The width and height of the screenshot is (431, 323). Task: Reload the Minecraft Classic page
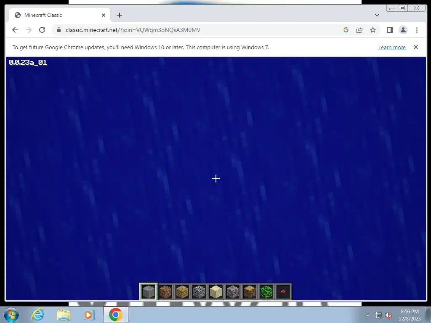click(42, 30)
